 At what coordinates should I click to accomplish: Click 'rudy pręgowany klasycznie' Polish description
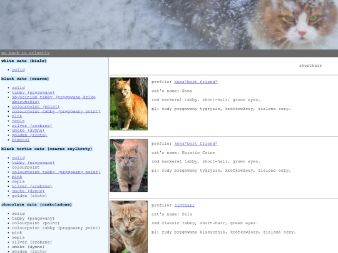[223, 232]
